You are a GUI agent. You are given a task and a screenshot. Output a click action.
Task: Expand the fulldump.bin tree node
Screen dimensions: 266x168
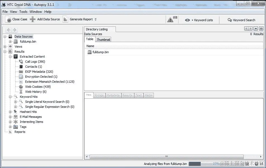coord(10,42)
